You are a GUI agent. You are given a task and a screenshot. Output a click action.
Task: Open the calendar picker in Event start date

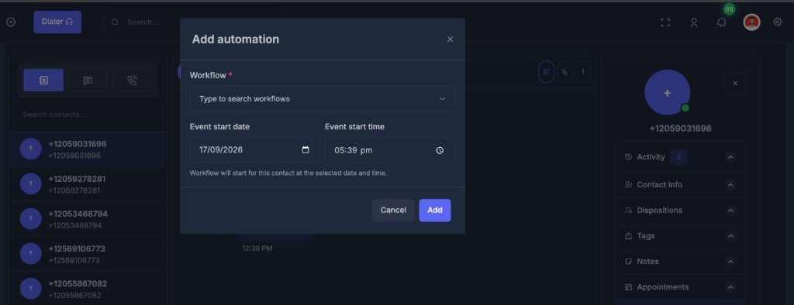(x=306, y=150)
